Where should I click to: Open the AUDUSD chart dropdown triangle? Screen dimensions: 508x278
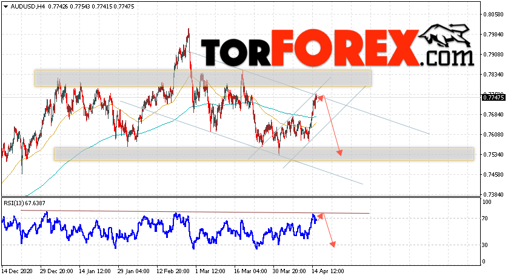tap(5, 7)
